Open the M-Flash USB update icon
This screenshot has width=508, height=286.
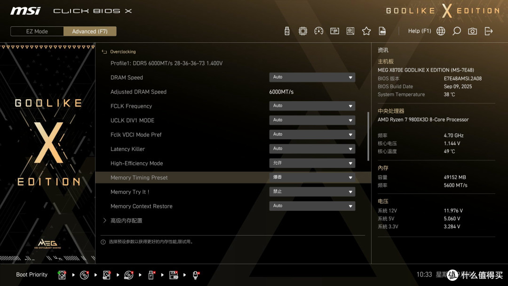coord(287,31)
